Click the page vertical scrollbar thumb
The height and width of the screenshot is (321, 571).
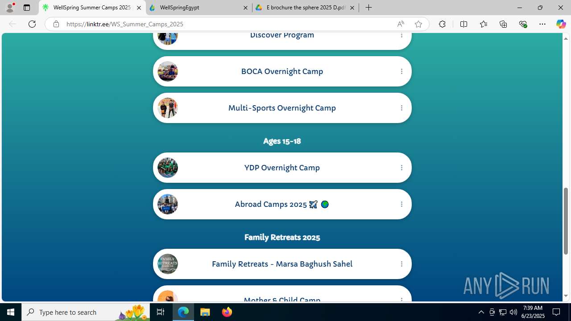566,221
